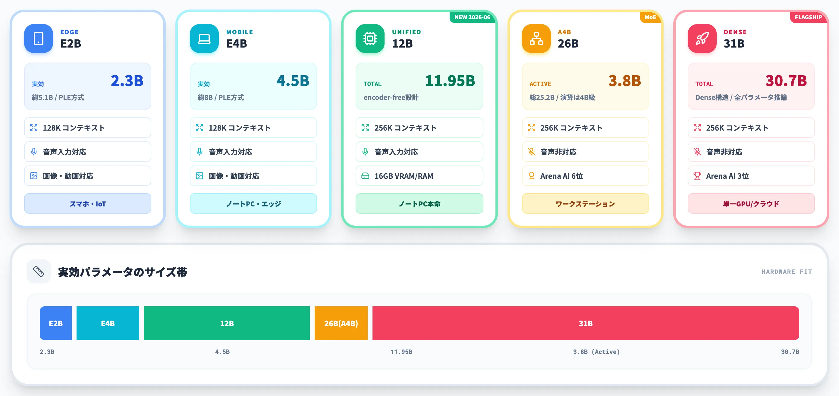The width and height of the screenshot is (839, 396).
Task: Click the blue tablet icon on E2B card
Action: pos(39,38)
